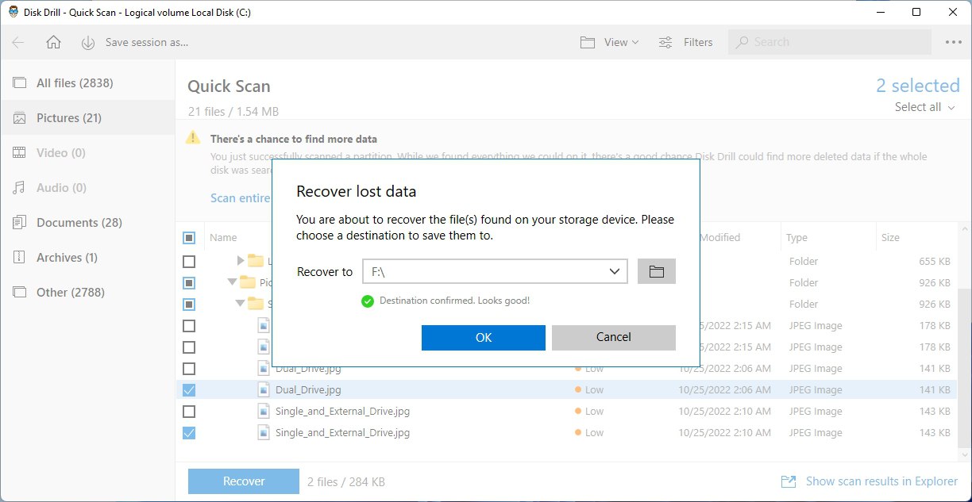Screen dimensions: 972x502
Task: Click the green destination confirmed checkmark
Action: tap(367, 301)
